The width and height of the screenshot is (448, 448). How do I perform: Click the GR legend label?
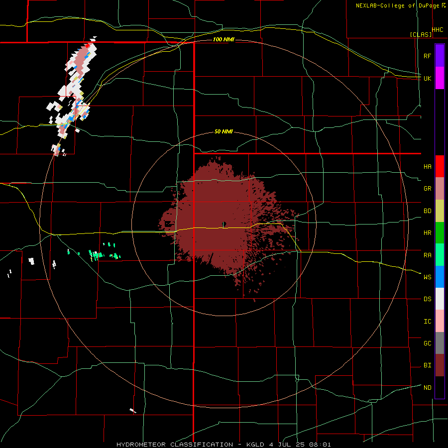tap(427, 189)
